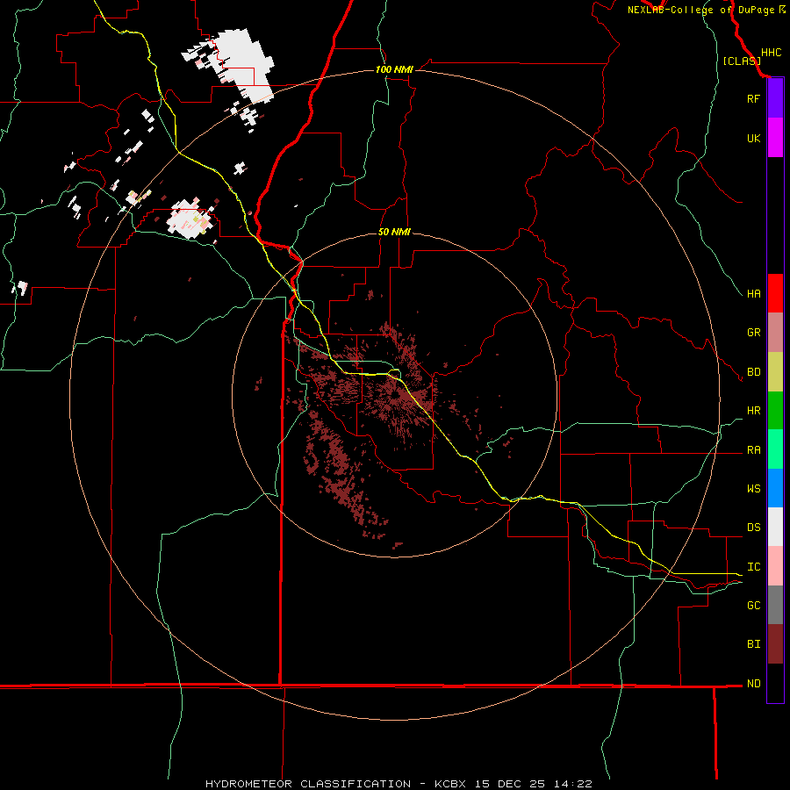
Task: Click the dusty pink GR swatch
Action: [775, 333]
